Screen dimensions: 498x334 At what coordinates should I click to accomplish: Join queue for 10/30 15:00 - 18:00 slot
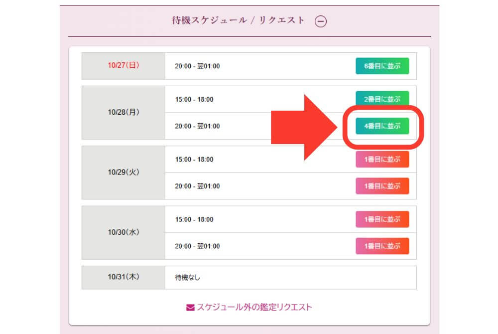(382, 219)
